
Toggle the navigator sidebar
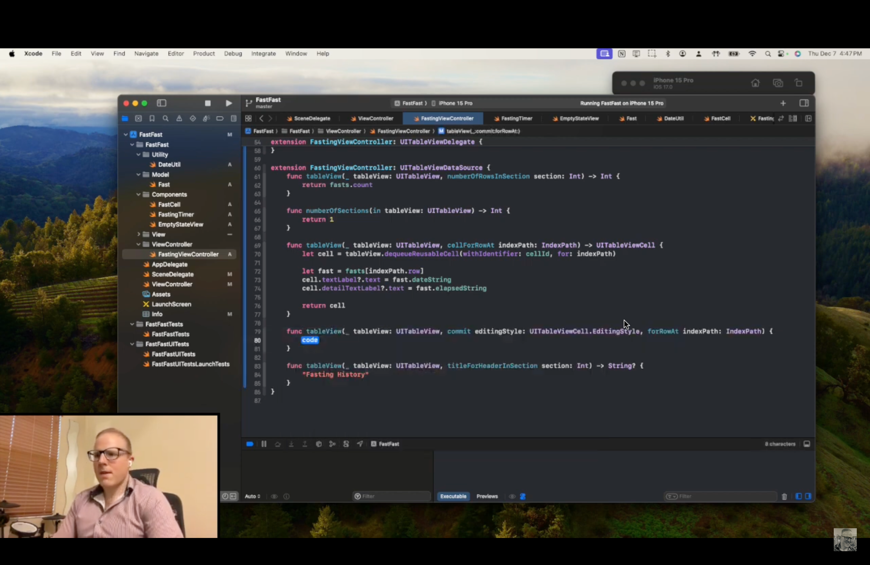[x=162, y=104]
